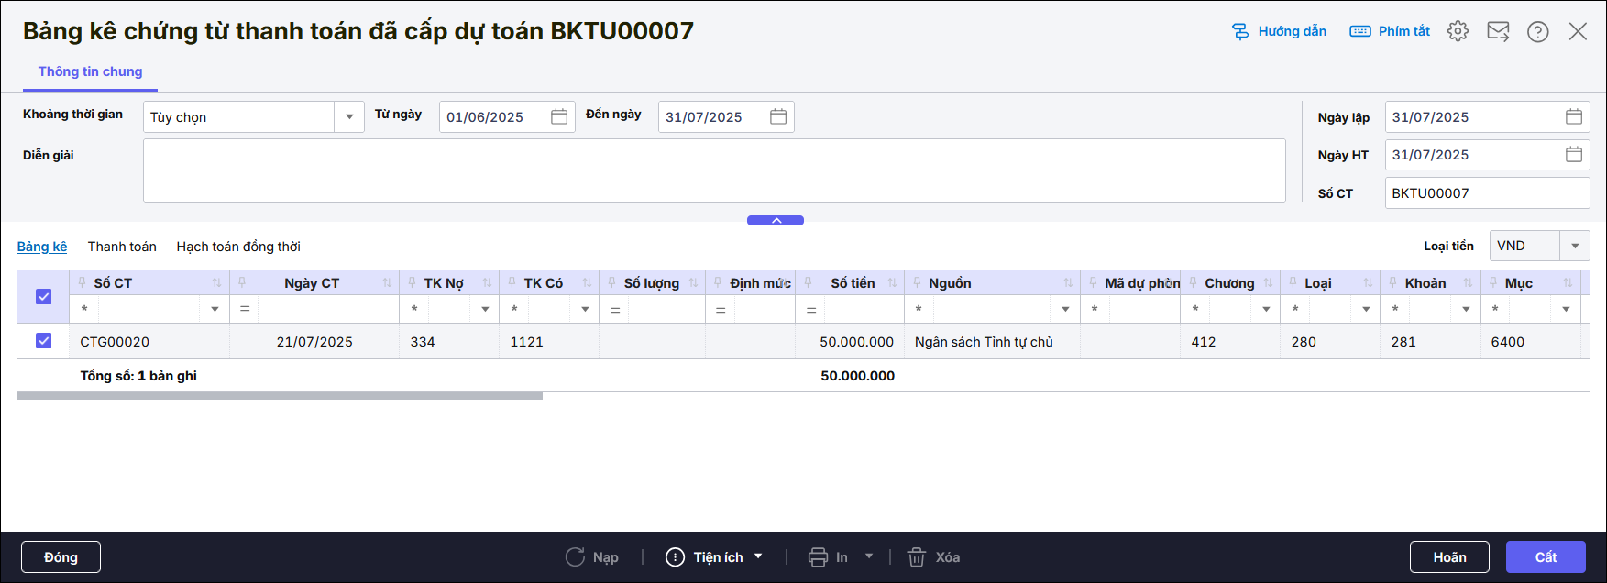Click the Hoãn button

1449,557
